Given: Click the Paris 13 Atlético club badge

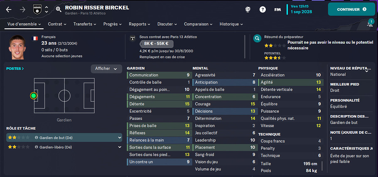Looking at the screenshot, I should coord(37,9).
